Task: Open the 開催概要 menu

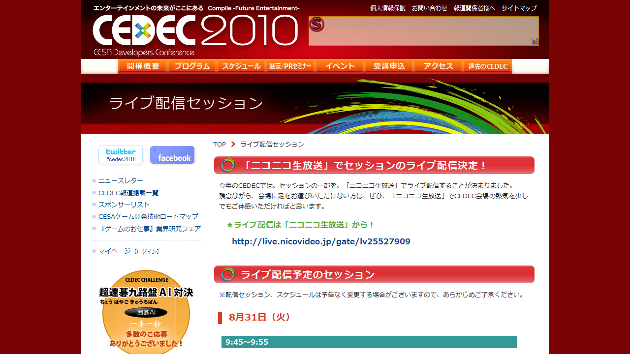Action: click(143, 66)
